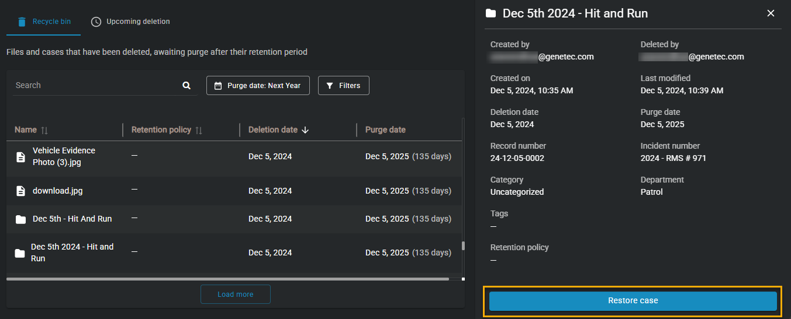Click the file icon for Vehicle Evidence Photo (3).jpg
The width and height of the screenshot is (791, 319).
point(20,156)
